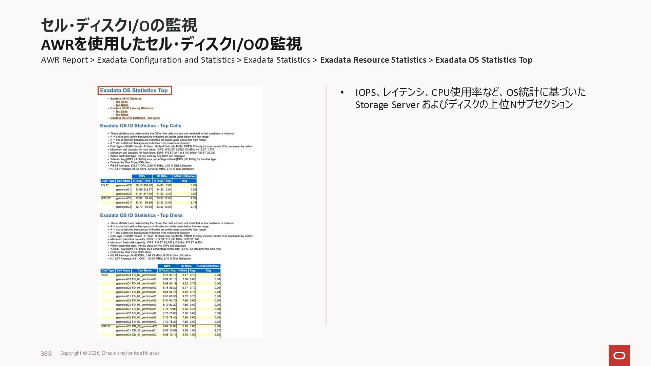Screen dimensions: 651x366
Task: Open Top Disks link under IO Latency Statistics
Action: [x=122, y=115]
